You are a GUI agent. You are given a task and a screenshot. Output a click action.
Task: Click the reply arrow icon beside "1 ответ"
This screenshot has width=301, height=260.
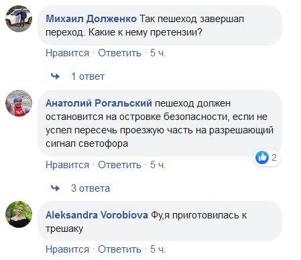[55, 76]
